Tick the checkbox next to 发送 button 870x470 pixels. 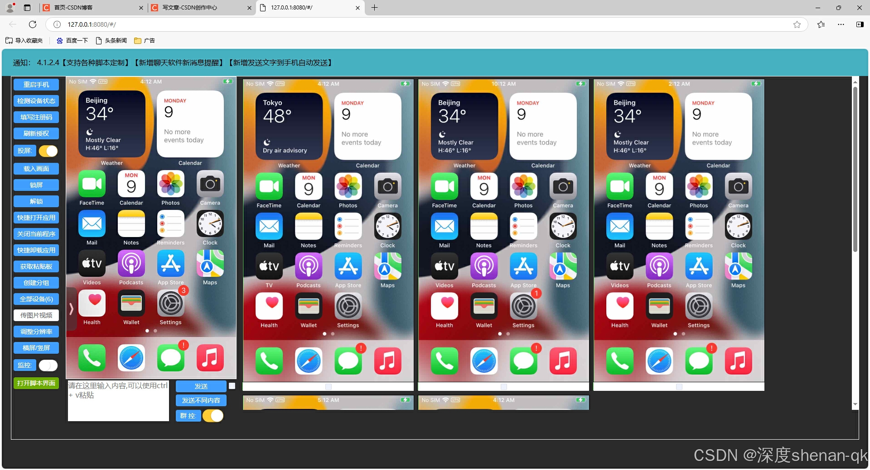[x=232, y=386]
